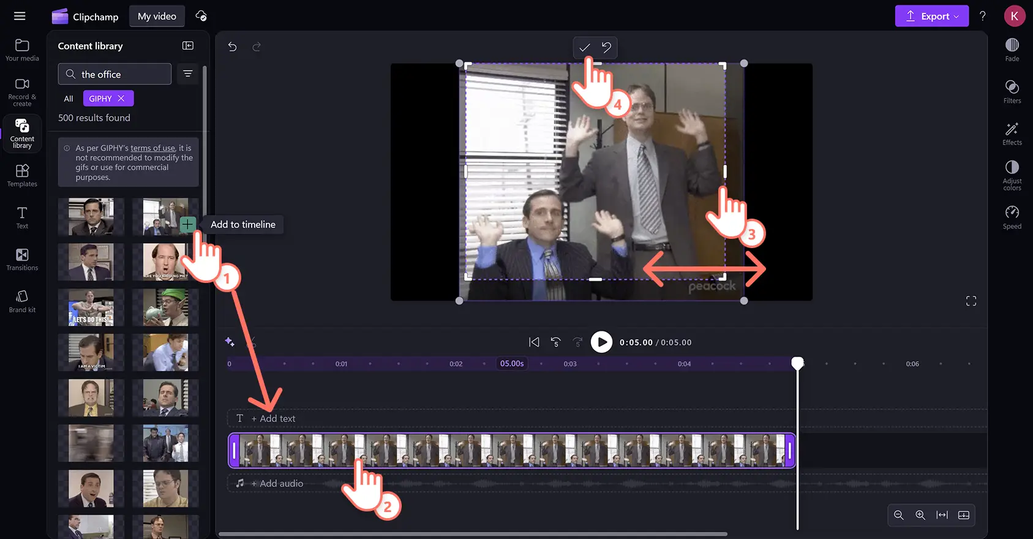Open the hamburger main menu
1033x539 pixels.
20,16
